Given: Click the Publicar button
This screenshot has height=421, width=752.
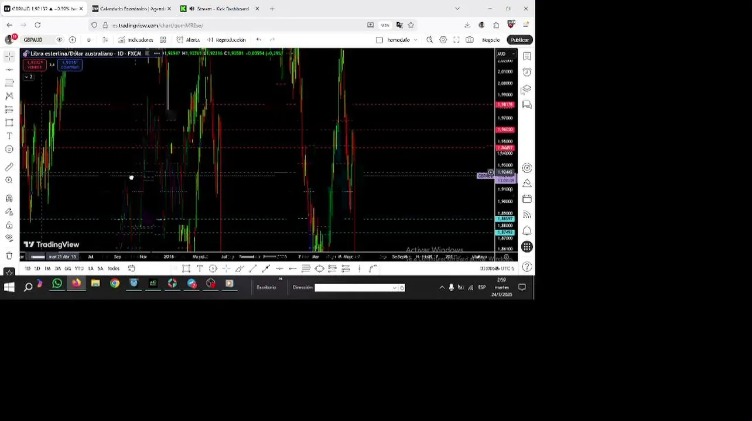Looking at the screenshot, I should [x=519, y=40].
